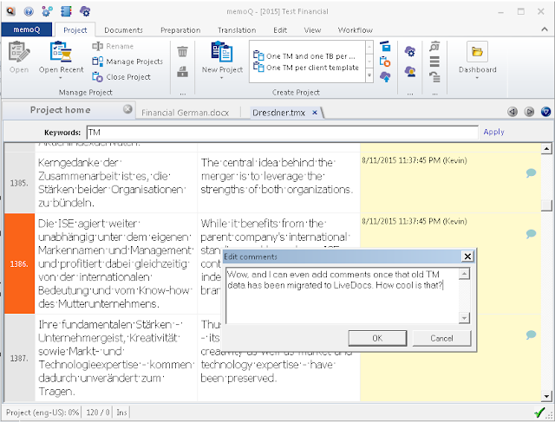Open the Workflow ribbon tab

[x=355, y=30]
